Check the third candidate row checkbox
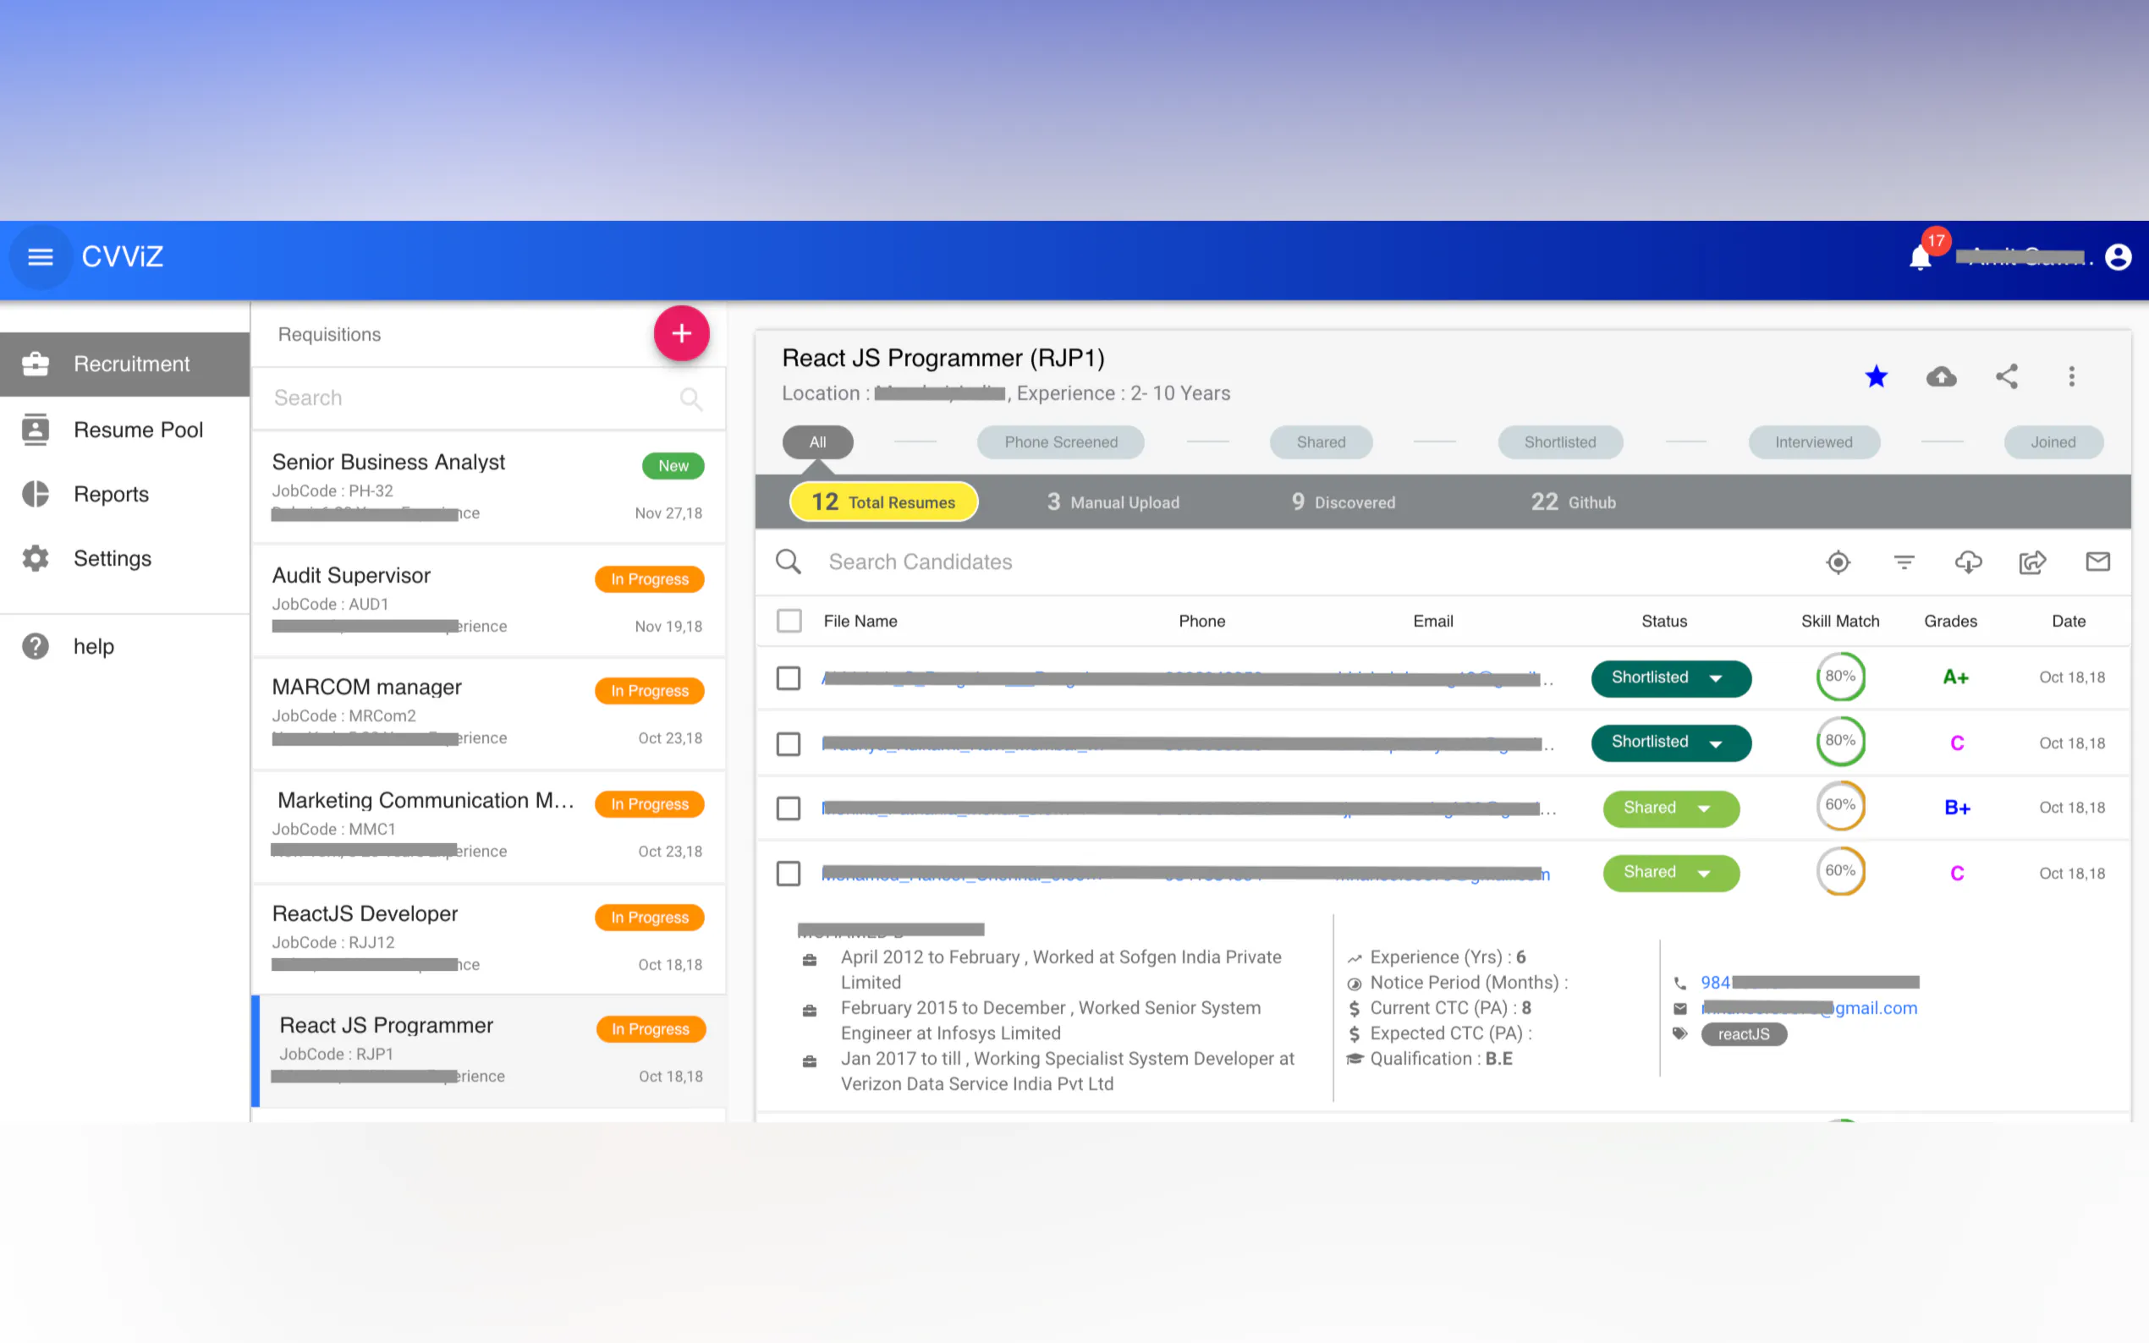2149x1343 pixels. click(789, 809)
